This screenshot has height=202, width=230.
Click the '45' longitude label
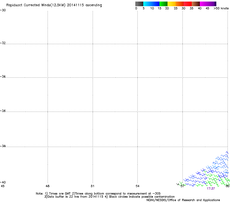pos(2,186)
